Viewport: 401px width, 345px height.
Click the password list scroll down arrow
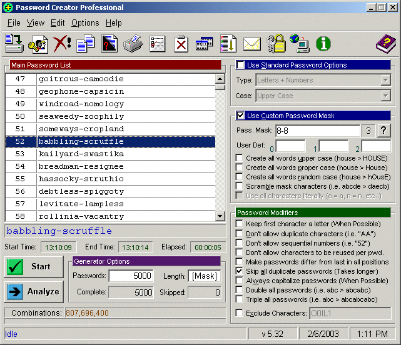[220, 216]
